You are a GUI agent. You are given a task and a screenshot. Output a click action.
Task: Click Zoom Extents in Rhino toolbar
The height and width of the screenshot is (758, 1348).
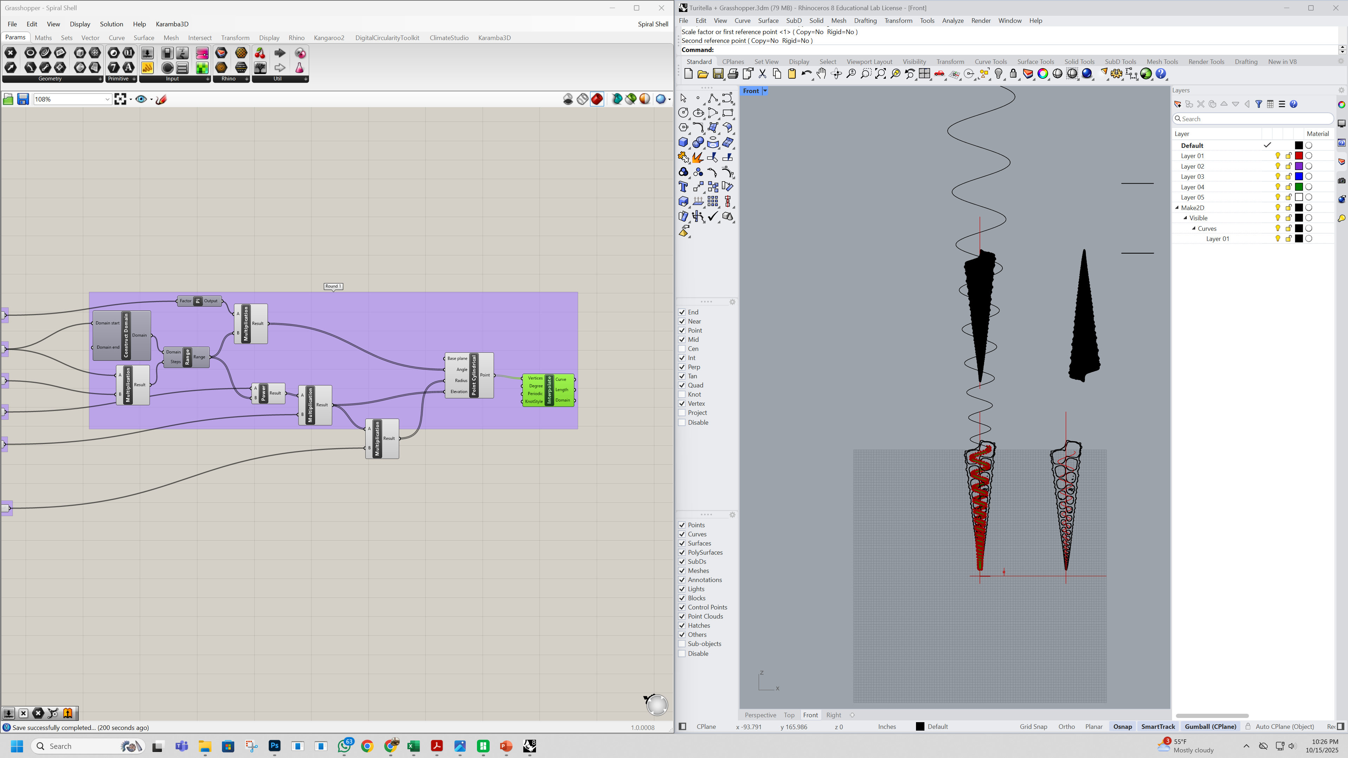[881, 74]
